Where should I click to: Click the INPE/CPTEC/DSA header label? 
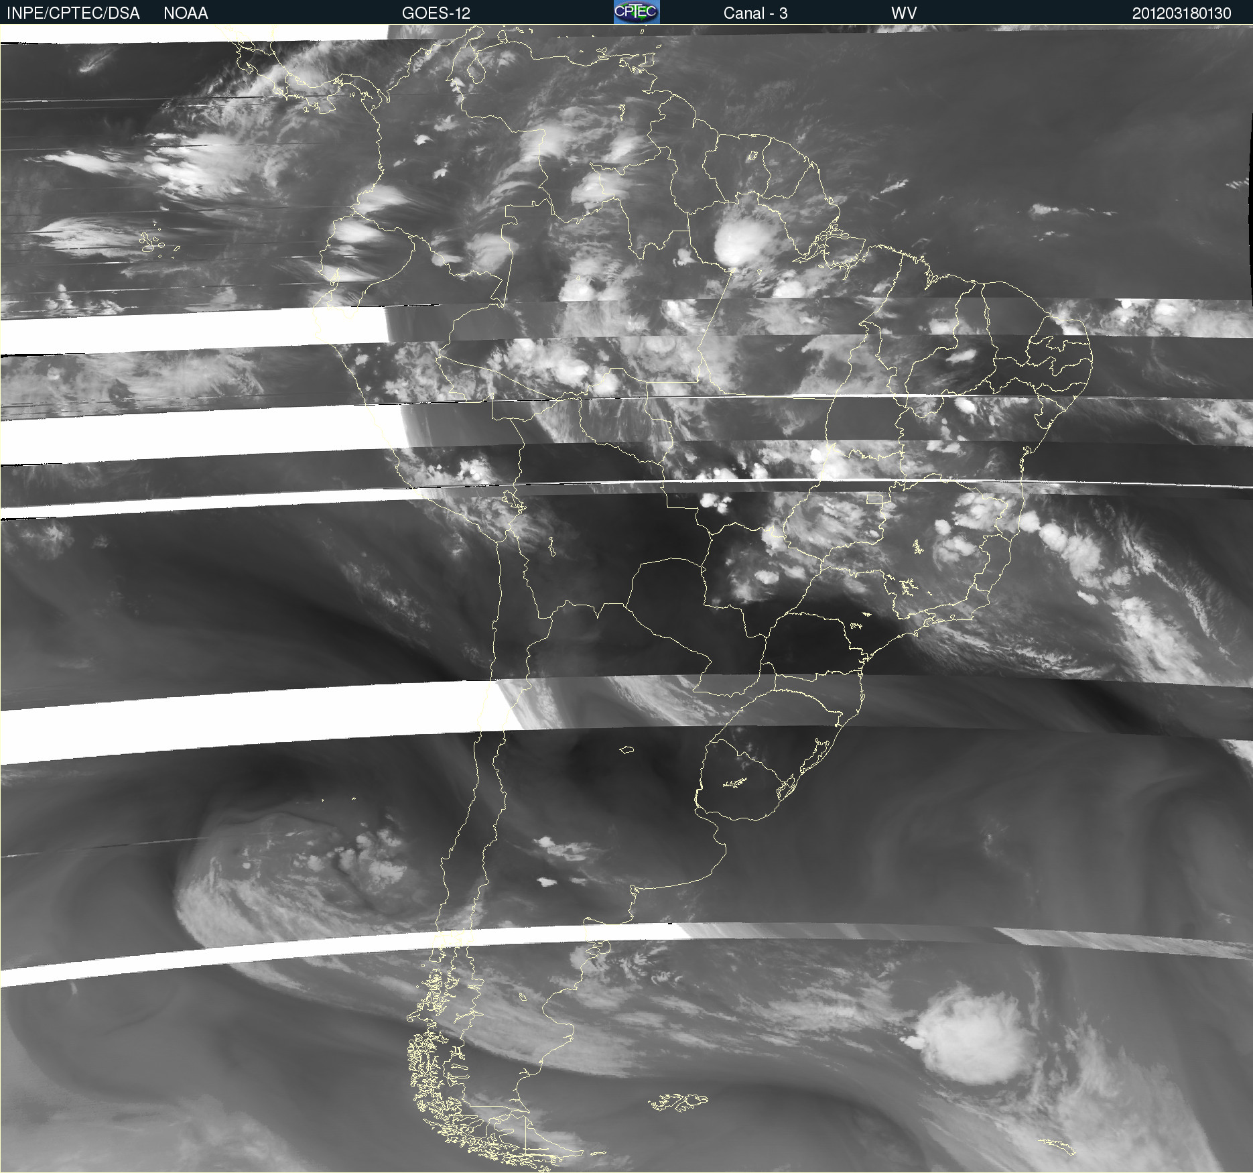tap(73, 13)
